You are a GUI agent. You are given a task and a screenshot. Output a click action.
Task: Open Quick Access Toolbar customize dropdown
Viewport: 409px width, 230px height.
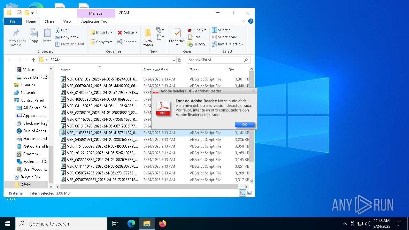point(32,13)
